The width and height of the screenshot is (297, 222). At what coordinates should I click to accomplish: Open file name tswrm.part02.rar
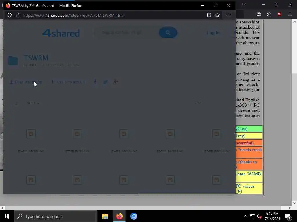pos(77,151)
